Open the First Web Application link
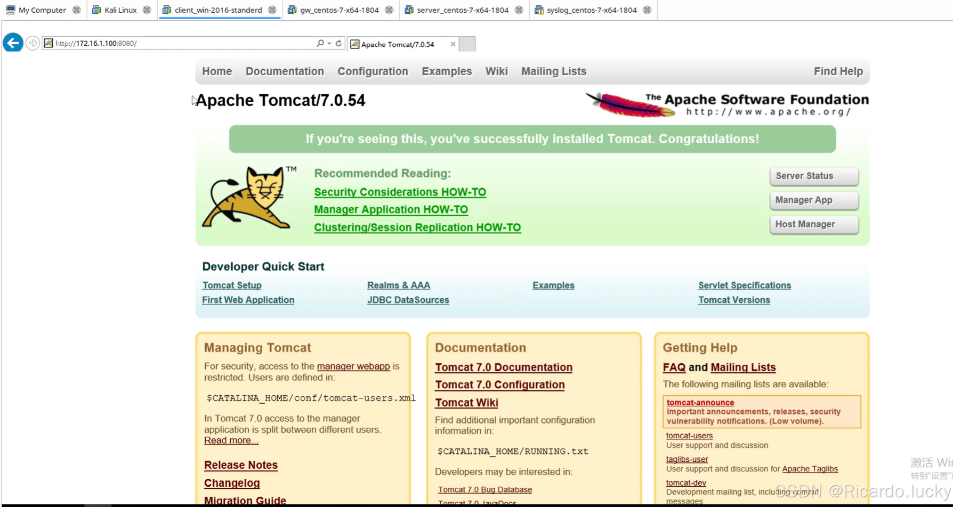 [x=248, y=300]
